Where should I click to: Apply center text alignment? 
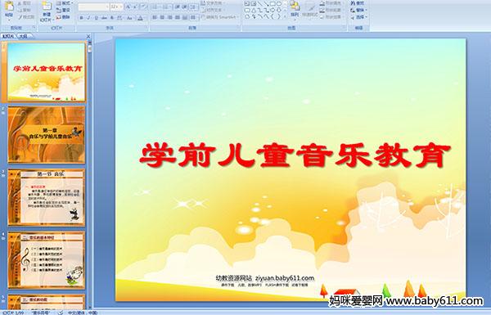[162, 17]
